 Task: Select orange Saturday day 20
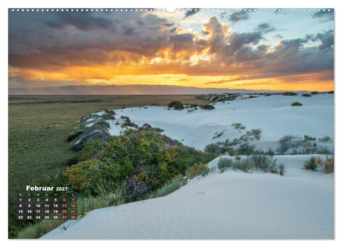pyautogui.click(x=64, y=212)
